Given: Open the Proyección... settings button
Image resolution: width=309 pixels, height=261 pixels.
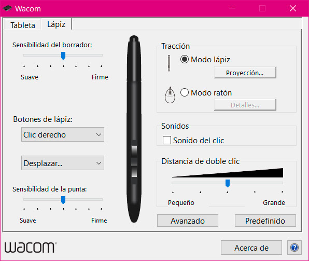Looking at the screenshot, I should pyautogui.click(x=245, y=73).
